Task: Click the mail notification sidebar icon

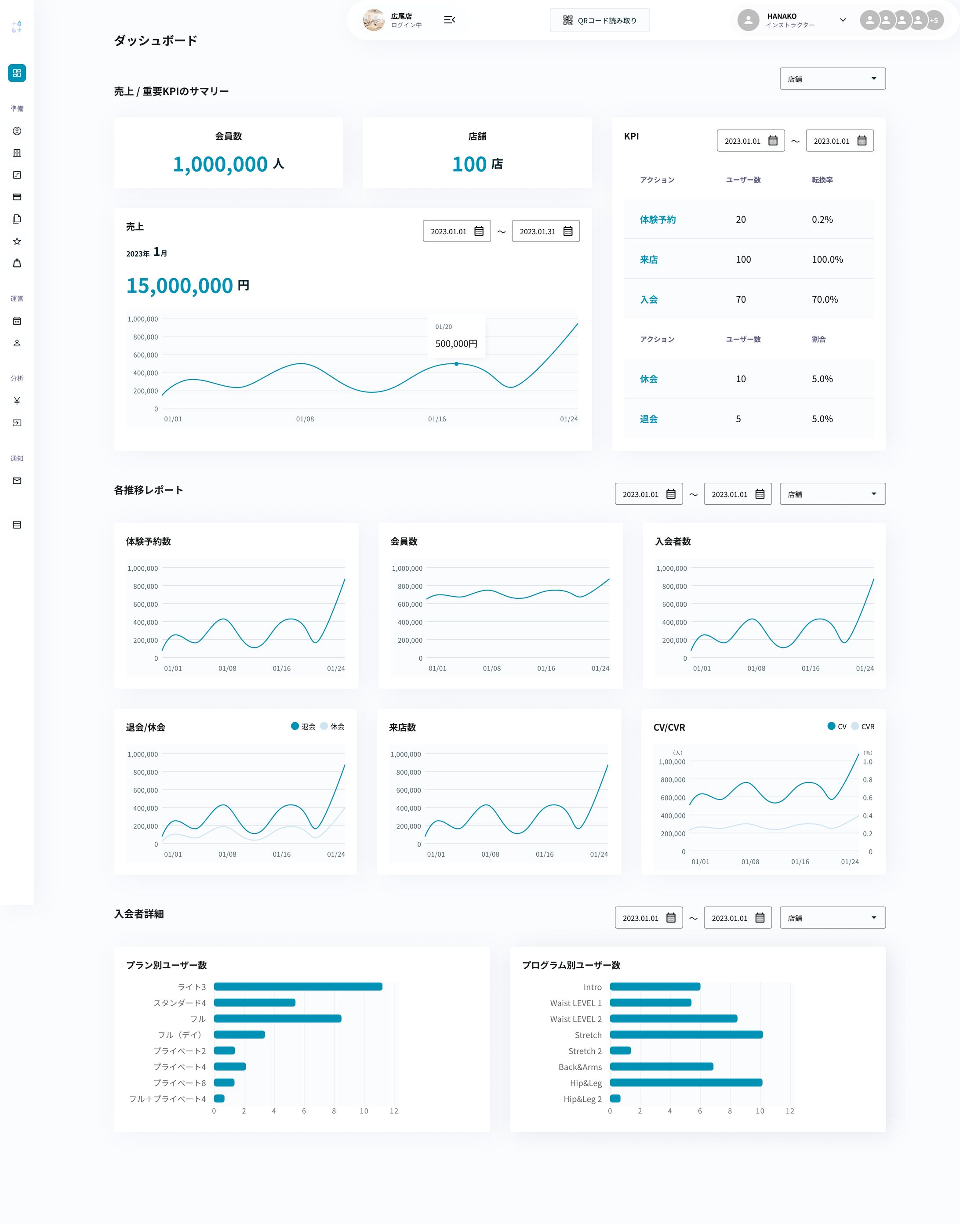Action: point(17,481)
